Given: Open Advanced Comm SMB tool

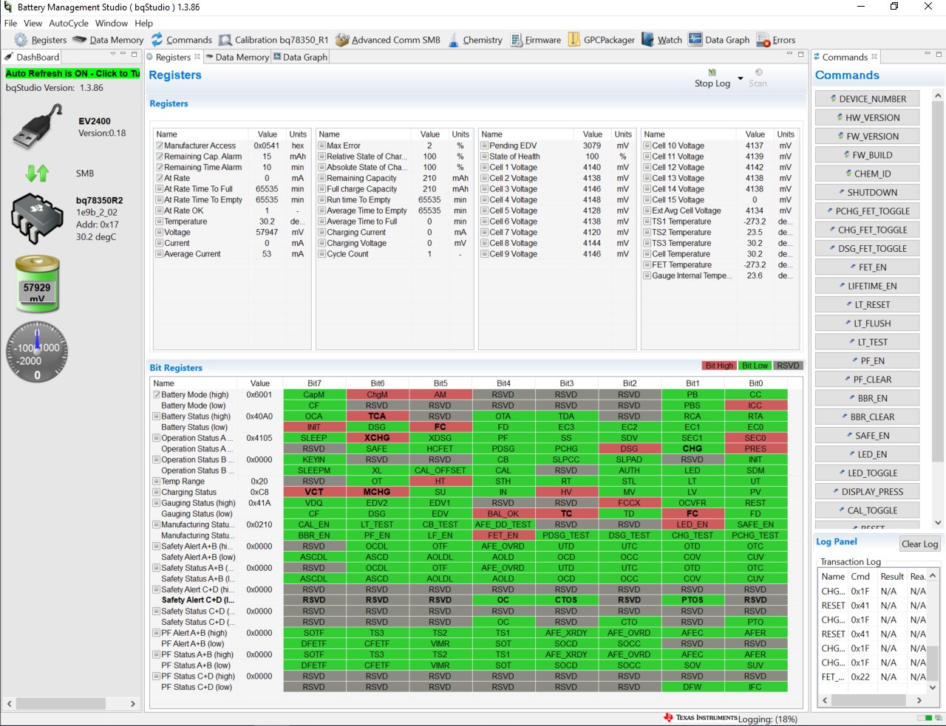Looking at the screenshot, I should (387, 40).
